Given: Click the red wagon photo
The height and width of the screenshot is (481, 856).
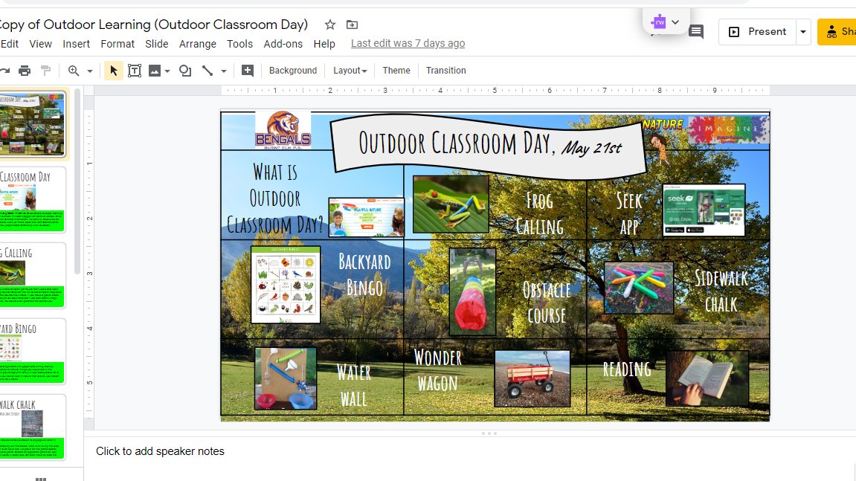Looking at the screenshot, I should [532, 379].
